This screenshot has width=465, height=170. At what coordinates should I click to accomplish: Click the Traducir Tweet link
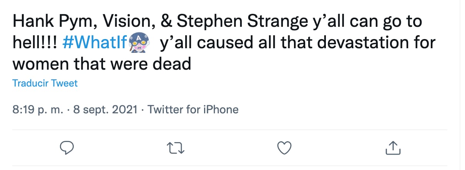pos(45,83)
